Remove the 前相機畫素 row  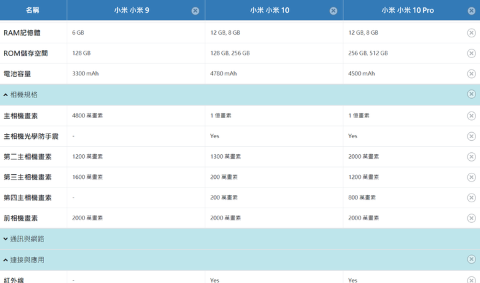[471, 218]
